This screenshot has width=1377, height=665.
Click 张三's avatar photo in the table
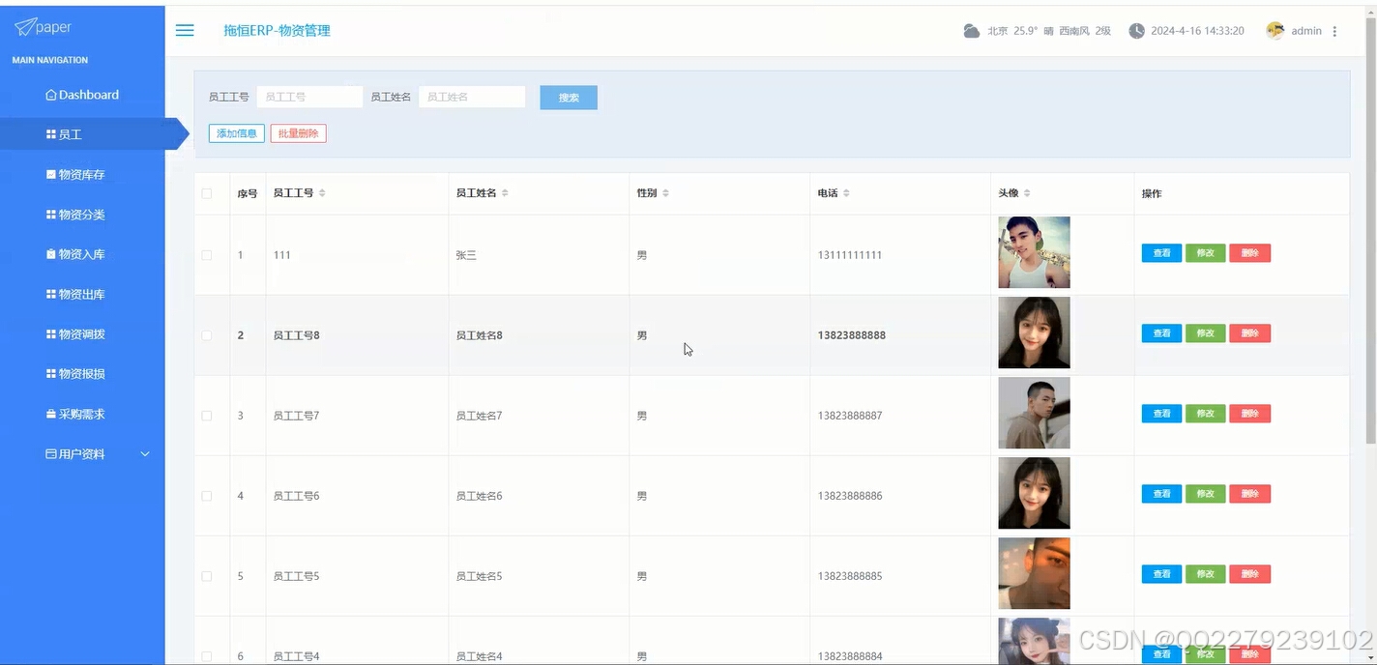click(1033, 252)
